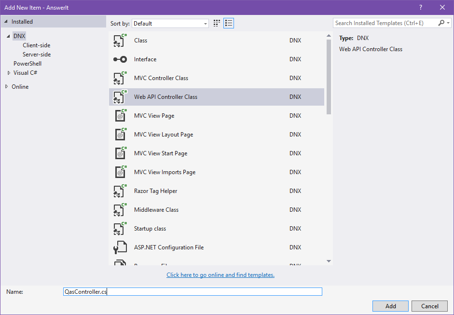Select the Web API Controller Class name

[165, 97]
